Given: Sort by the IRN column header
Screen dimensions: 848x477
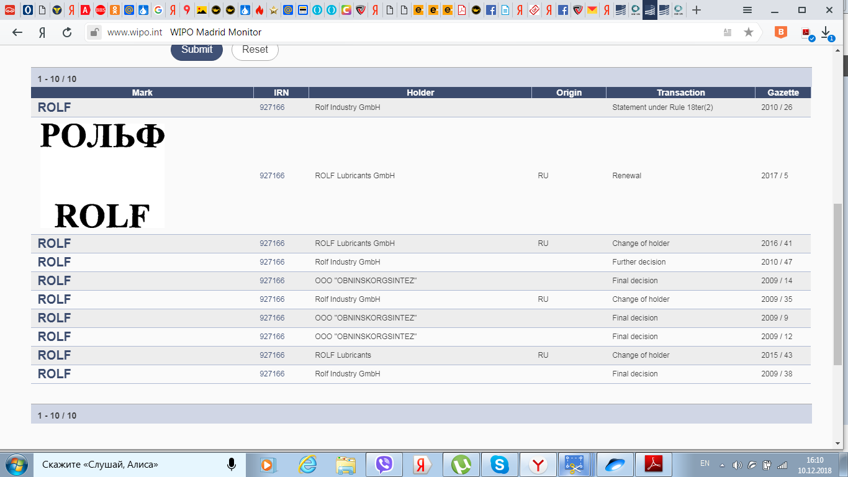Looking at the screenshot, I should 281,93.
